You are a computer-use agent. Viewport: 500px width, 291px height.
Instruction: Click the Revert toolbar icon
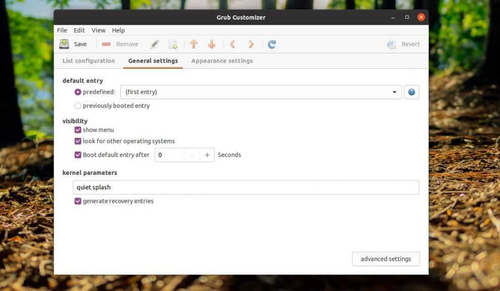click(x=391, y=44)
